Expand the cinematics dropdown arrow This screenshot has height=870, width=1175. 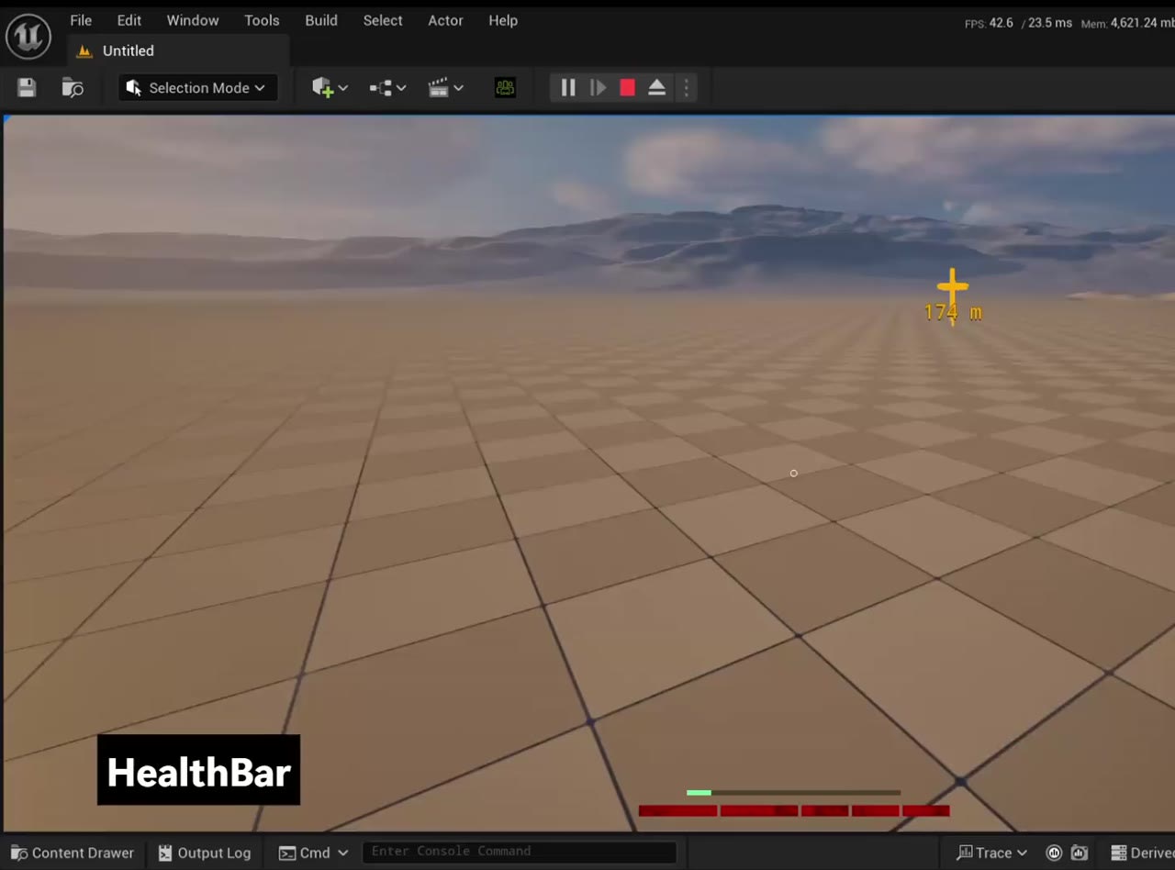click(x=458, y=88)
